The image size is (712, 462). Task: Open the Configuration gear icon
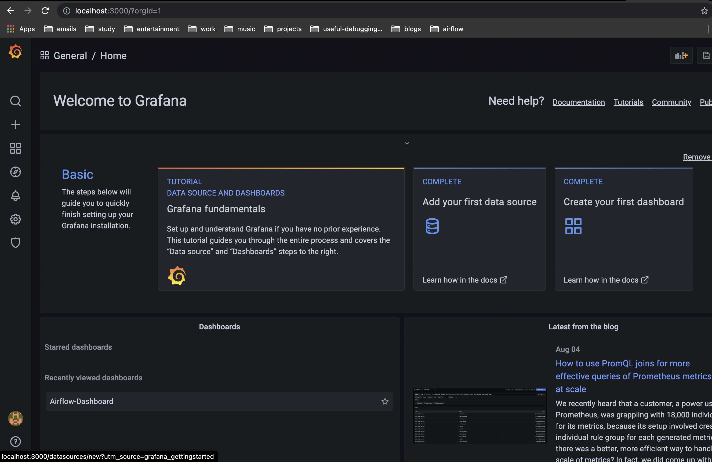pos(15,219)
